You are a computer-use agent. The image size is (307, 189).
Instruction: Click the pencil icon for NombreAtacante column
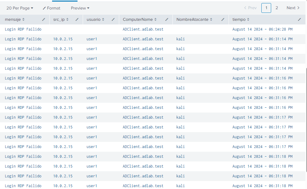point(223,20)
